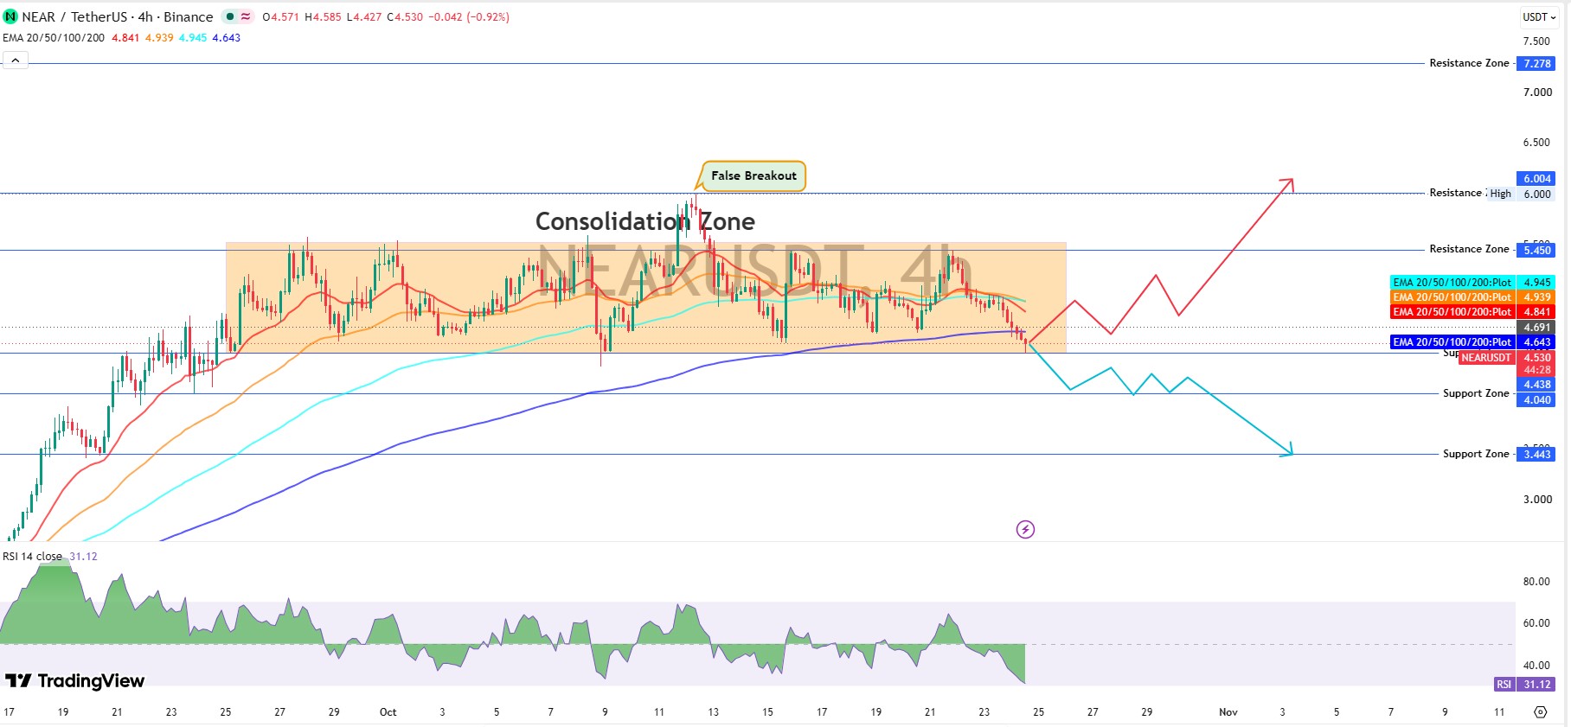
Task: Click the "Nov" label on the time axis
Action: (x=1228, y=712)
